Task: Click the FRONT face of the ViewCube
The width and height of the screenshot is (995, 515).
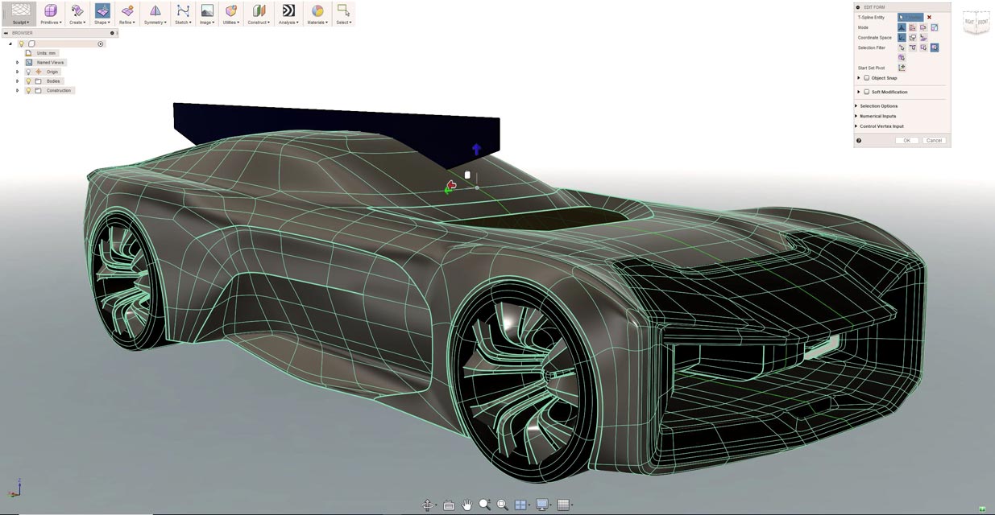Action: pos(983,22)
